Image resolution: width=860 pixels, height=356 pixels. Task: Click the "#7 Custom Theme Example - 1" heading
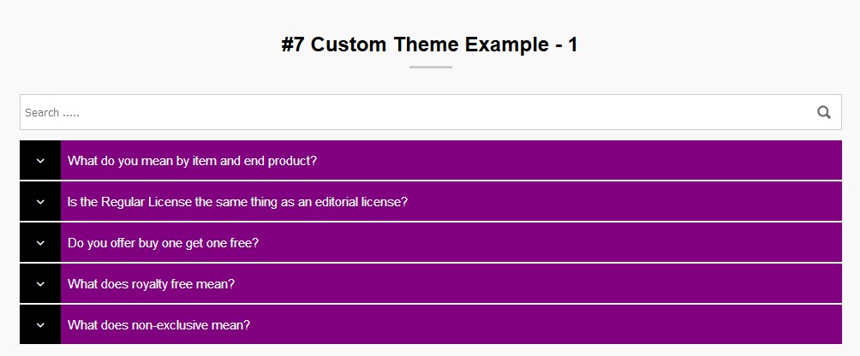coord(429,44)
